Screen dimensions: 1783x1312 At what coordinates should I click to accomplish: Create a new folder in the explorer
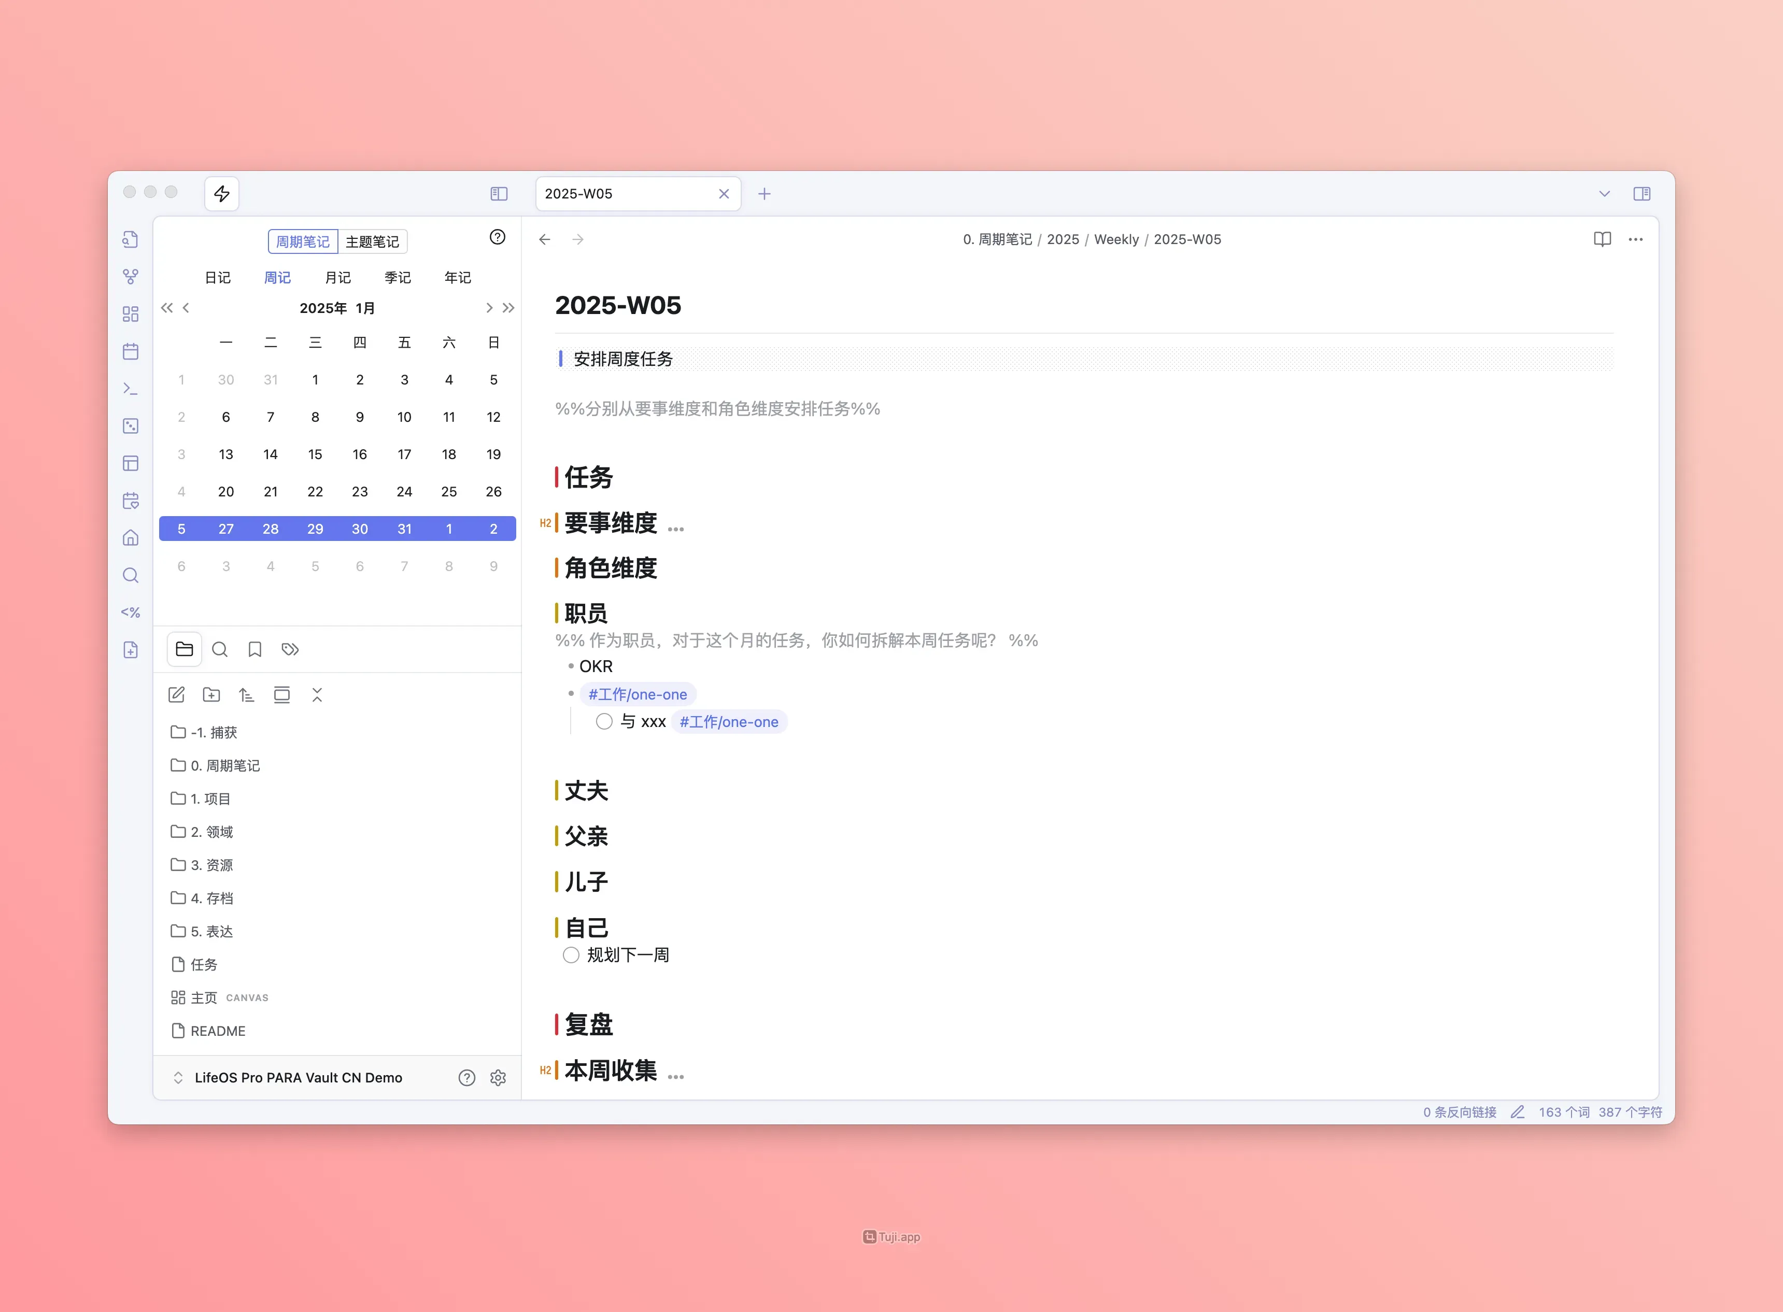coord(211,695)
